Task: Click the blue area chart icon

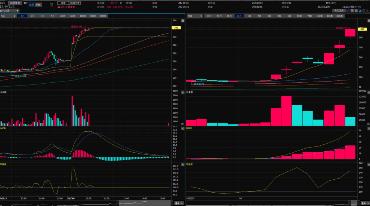Action: point(360,10)
